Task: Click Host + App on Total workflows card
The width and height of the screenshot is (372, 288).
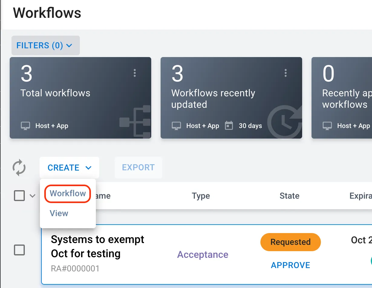Action: point(52,126)
